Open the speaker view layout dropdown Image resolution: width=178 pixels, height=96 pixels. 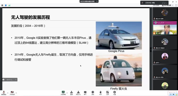[168, 5]
